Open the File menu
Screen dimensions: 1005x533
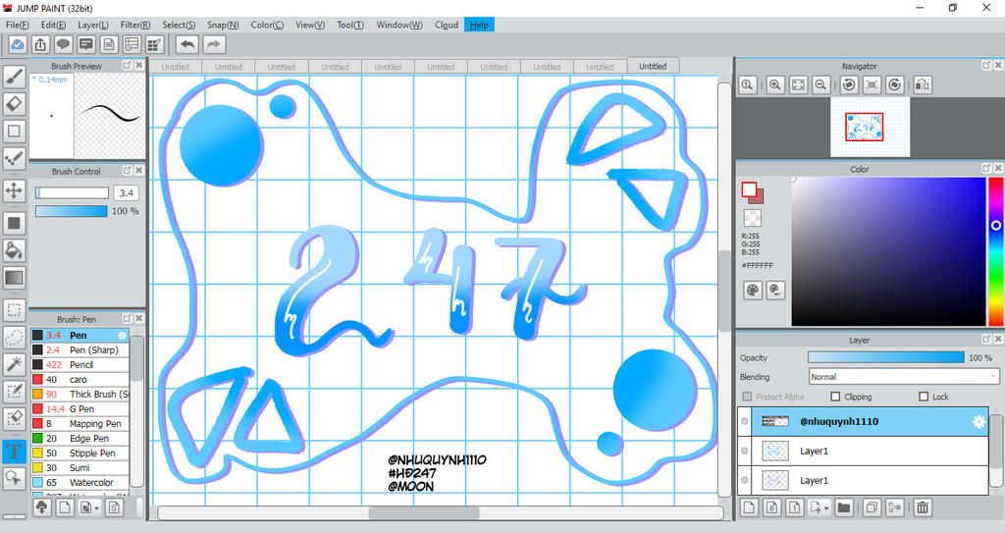[18, 25]
